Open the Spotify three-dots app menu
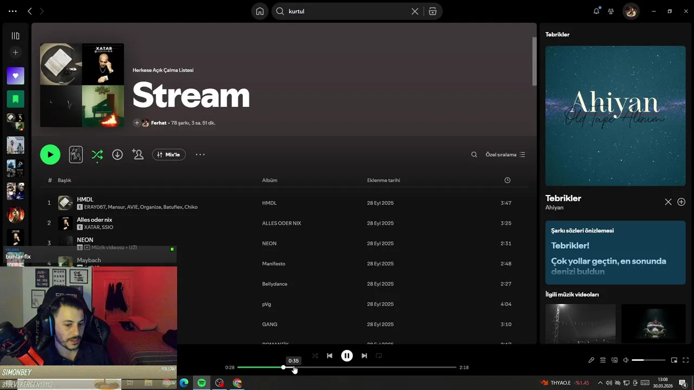This screenshot has width=694, height=390. (12, 11)
